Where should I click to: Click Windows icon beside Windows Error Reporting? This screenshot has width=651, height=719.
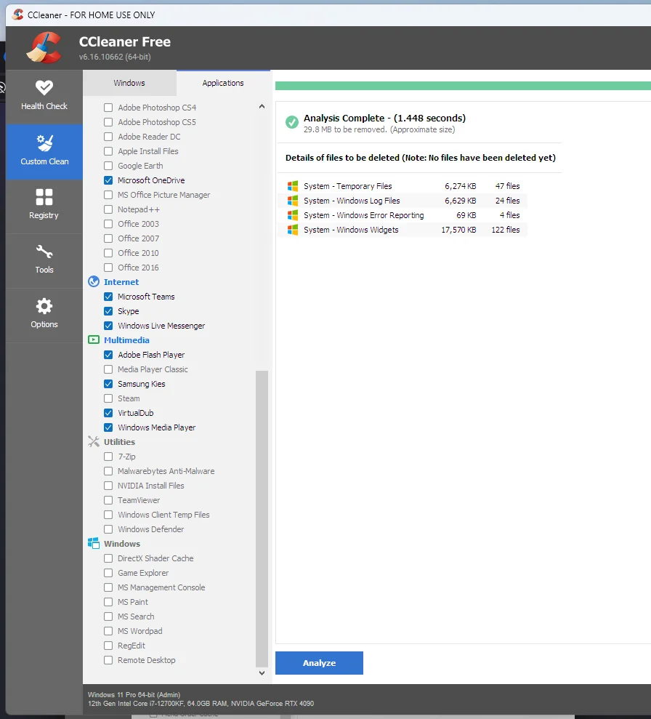coord(293,215)
